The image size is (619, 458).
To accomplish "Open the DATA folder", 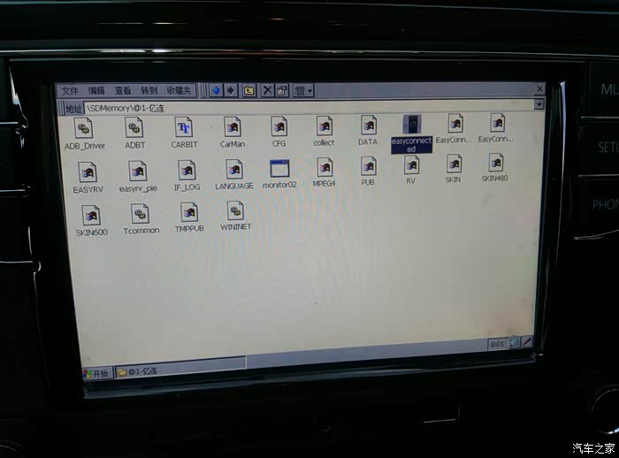I will 368,130.
